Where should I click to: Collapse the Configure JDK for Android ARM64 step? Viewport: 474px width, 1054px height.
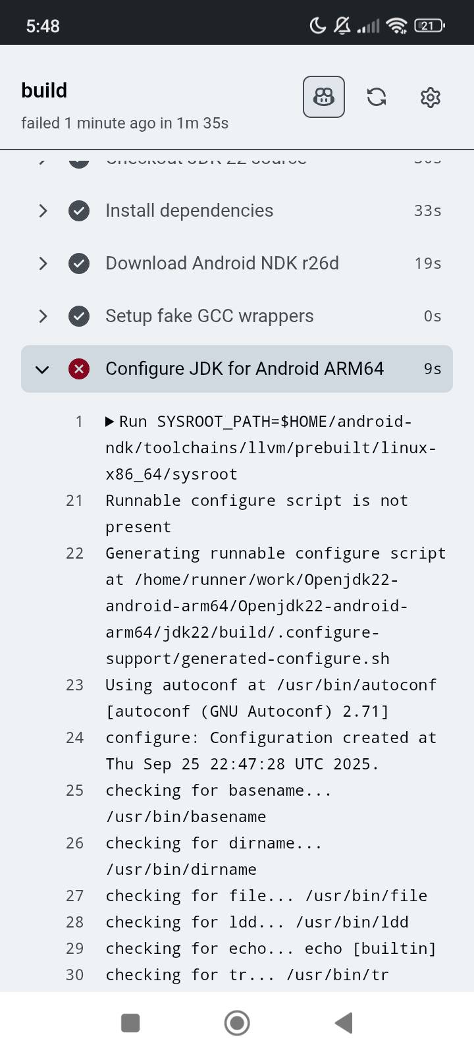[x=43, y=369]
